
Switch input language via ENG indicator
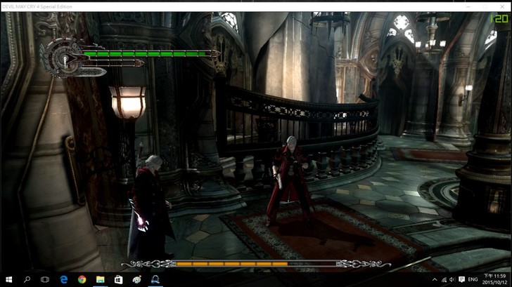pyautogui.click(x=473, y=279)
